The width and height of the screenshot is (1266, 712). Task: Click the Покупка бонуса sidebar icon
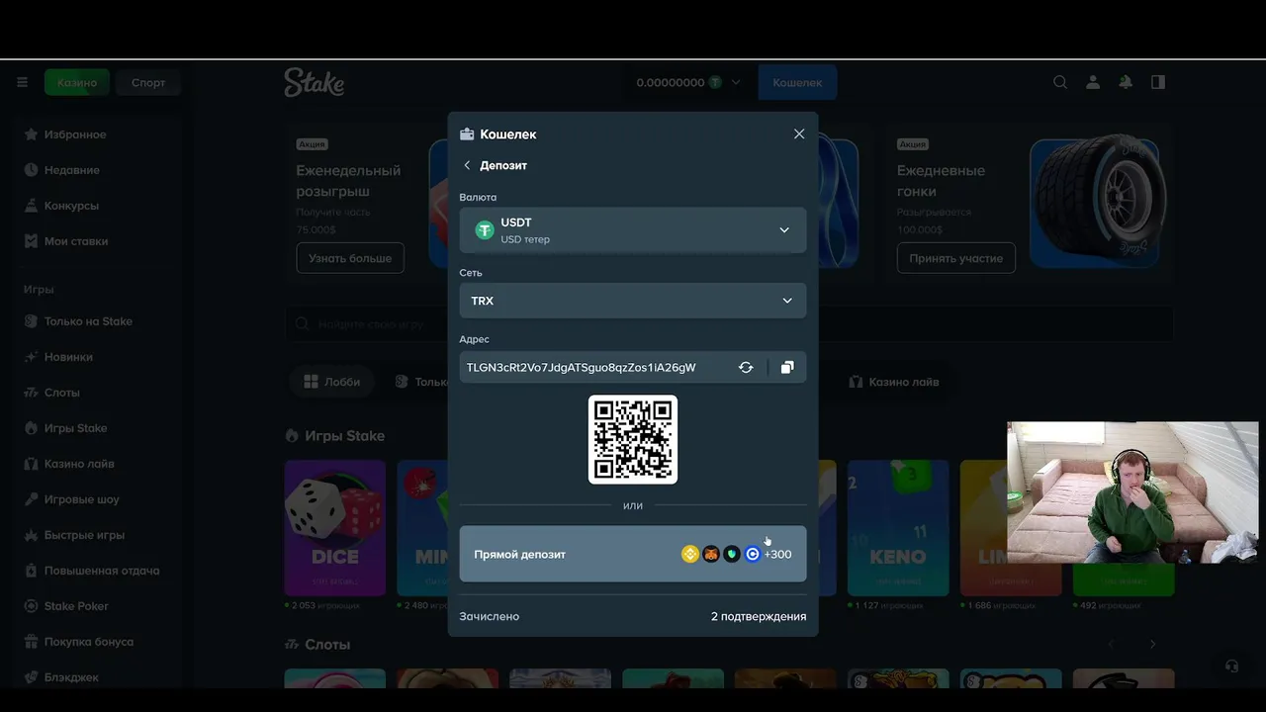tap(31, 642)
